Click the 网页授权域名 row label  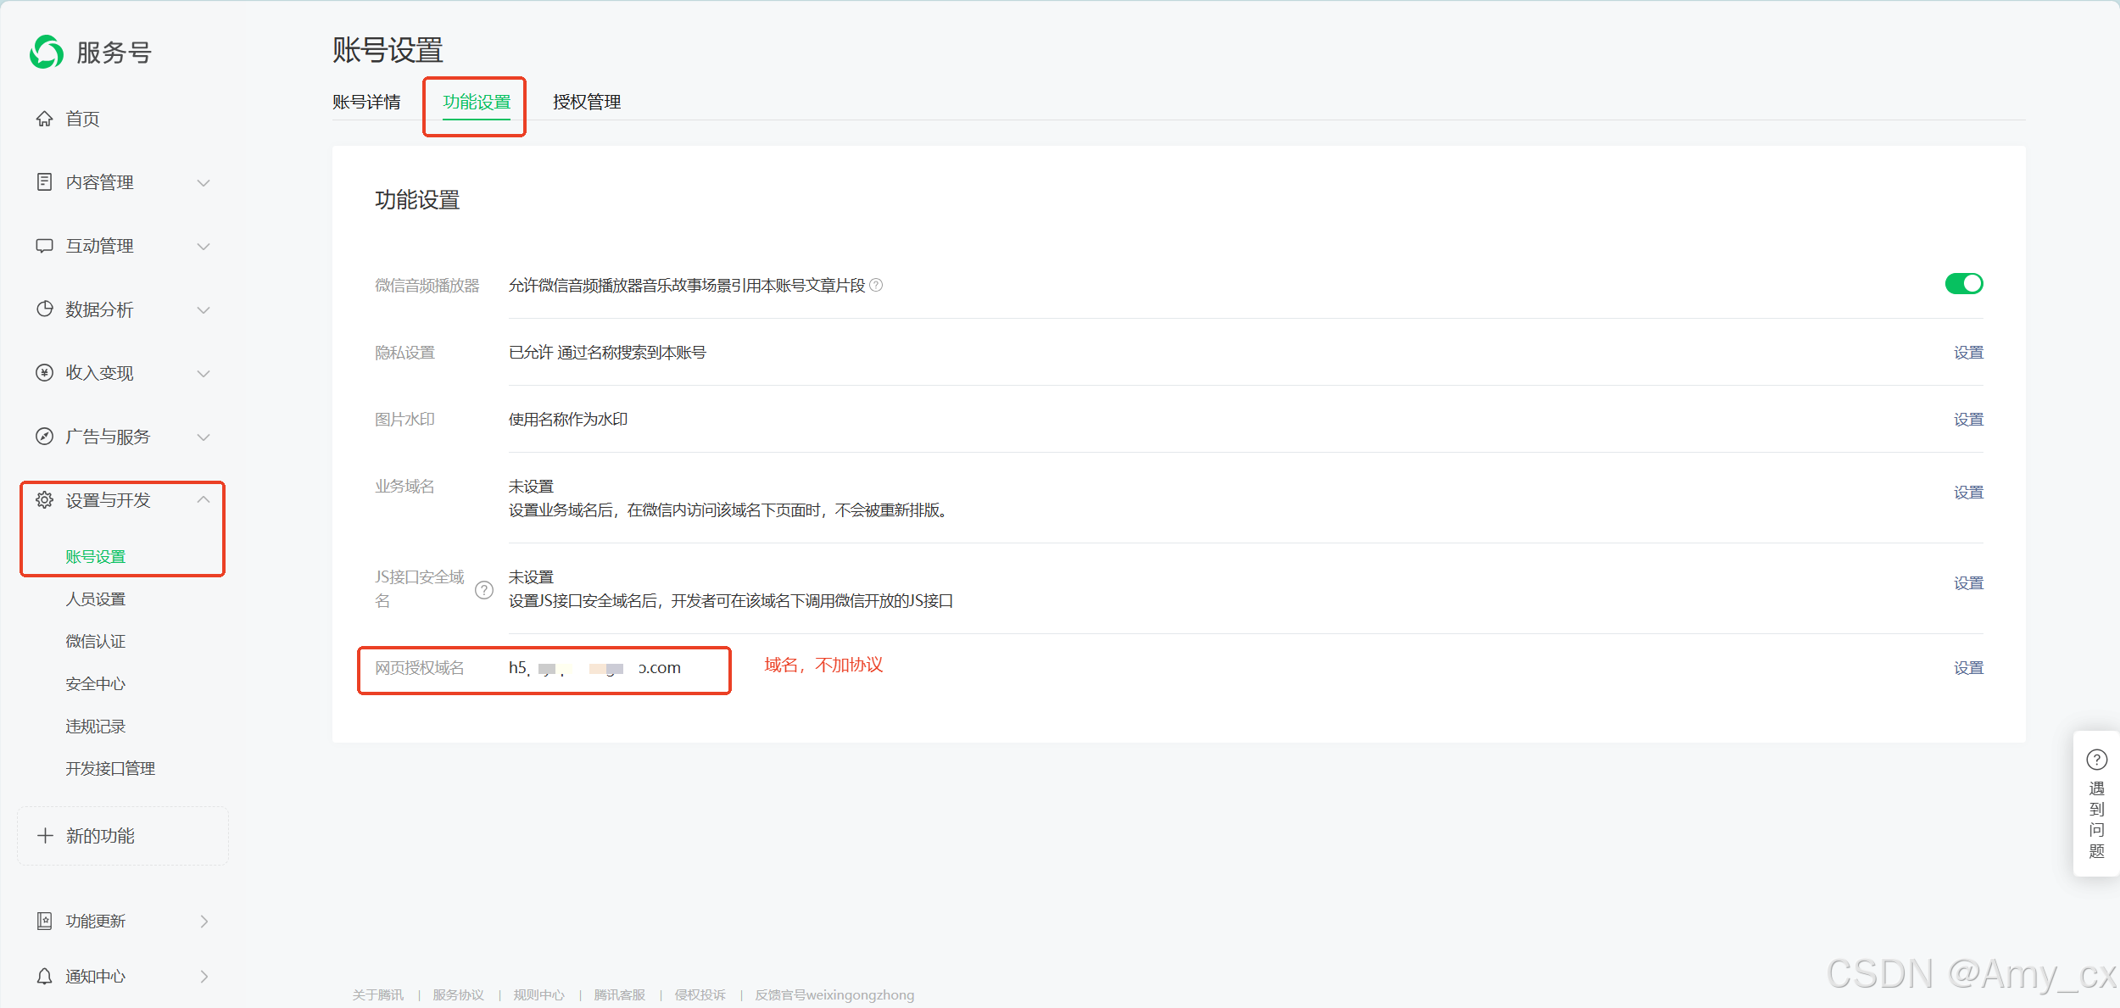click(420, 668)
